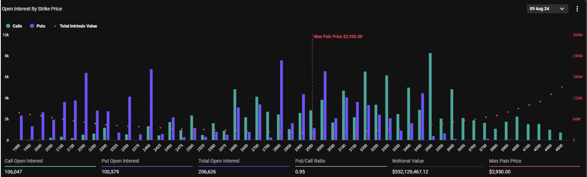Open the three-dot chart options menu
Screen dimensions: 587x177
(x=577, y=9)
